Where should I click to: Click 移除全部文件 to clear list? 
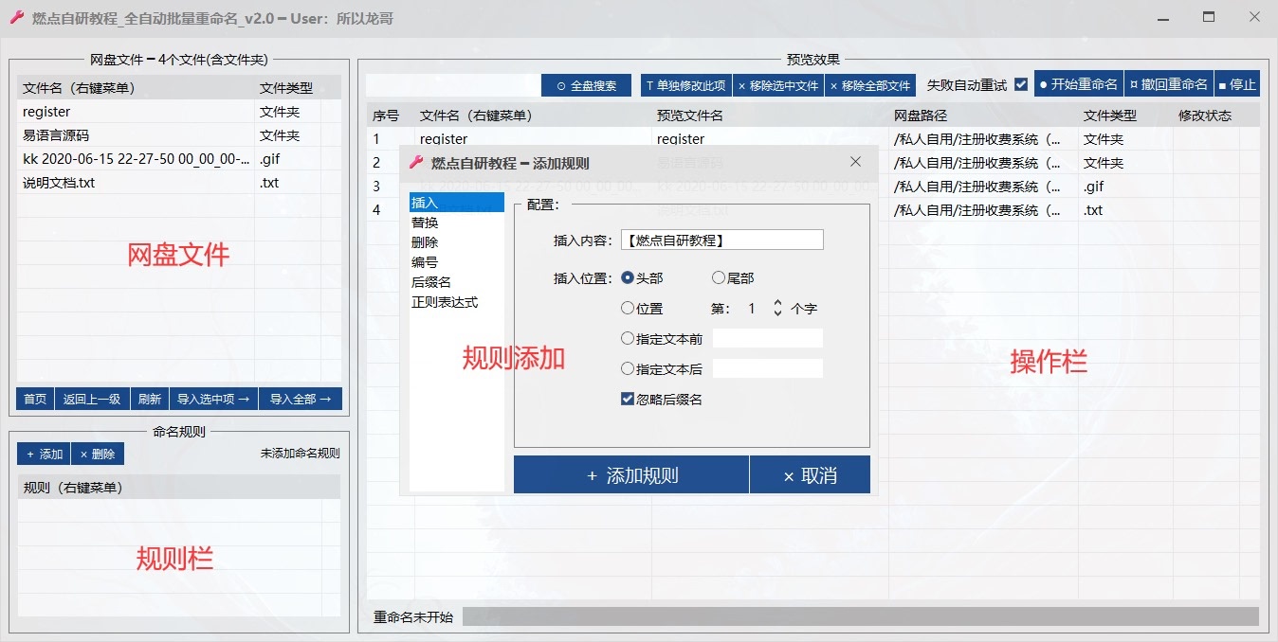click(x=870, y=85)
